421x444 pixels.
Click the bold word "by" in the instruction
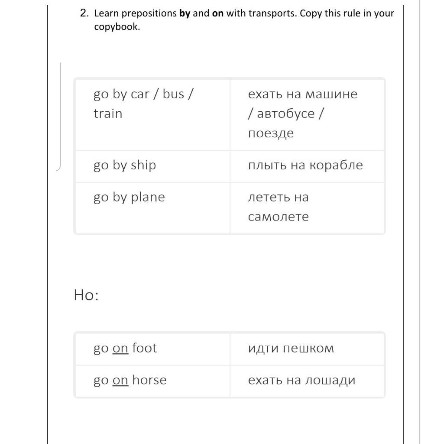(185, 13)
